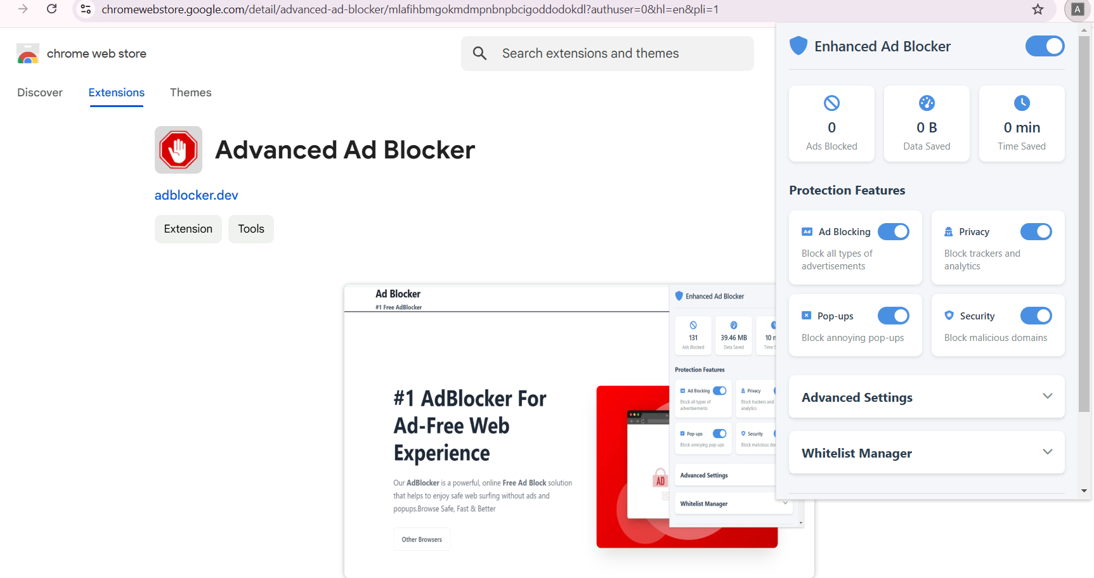Open site information icon in address bar
This screenshot has height=578, width=1094.
[86, 10]
